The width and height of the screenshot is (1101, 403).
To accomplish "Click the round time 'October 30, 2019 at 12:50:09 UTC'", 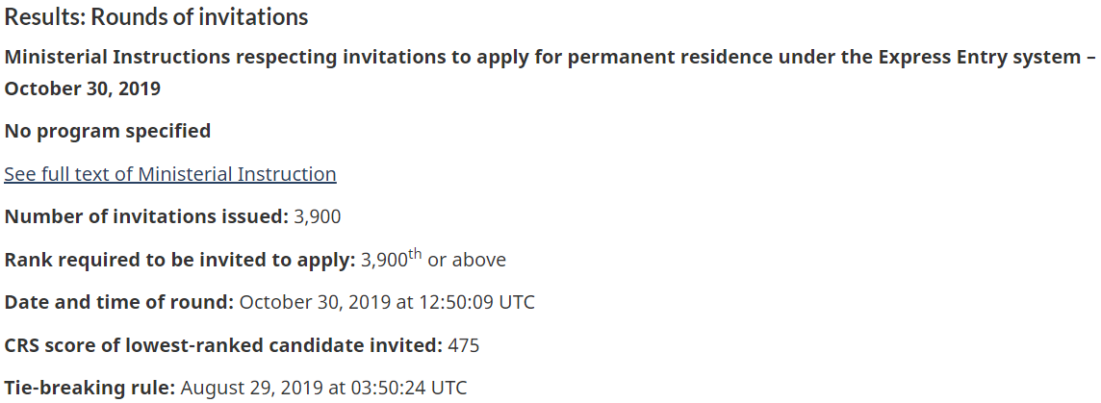I will (x=387, y=302).
